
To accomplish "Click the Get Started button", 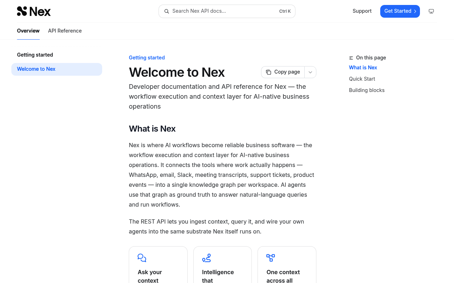I will (x=400, y=11).
